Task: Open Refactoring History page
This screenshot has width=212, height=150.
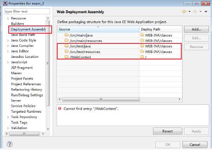Action: pyautogui.click(x=26, y=89)
